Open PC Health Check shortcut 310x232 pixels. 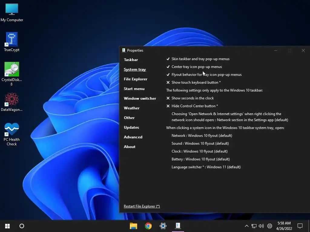click(12, 134)
